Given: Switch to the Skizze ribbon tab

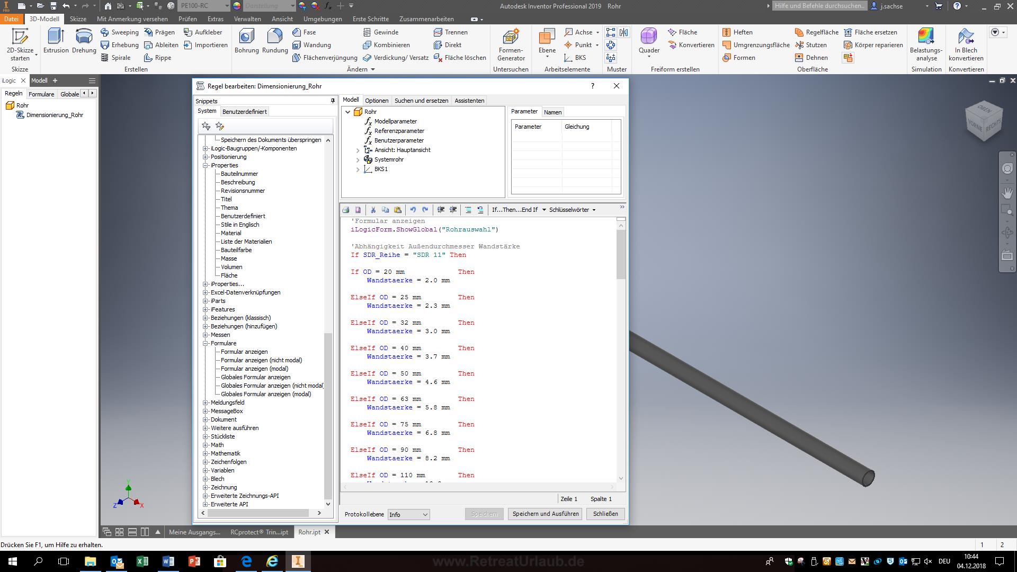Looking at the screenshot, I should pos(78,19).
